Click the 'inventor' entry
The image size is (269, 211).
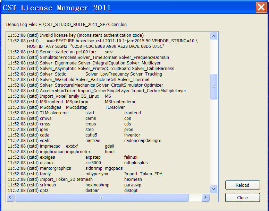[x=132, y=135]
